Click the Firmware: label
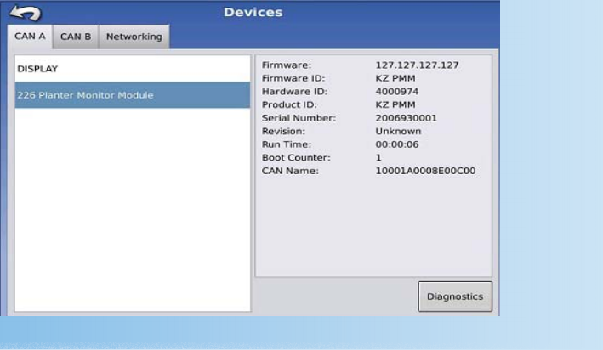Viewport: 603px width, 350px height. pyautogui.click(x=286, y=65)
